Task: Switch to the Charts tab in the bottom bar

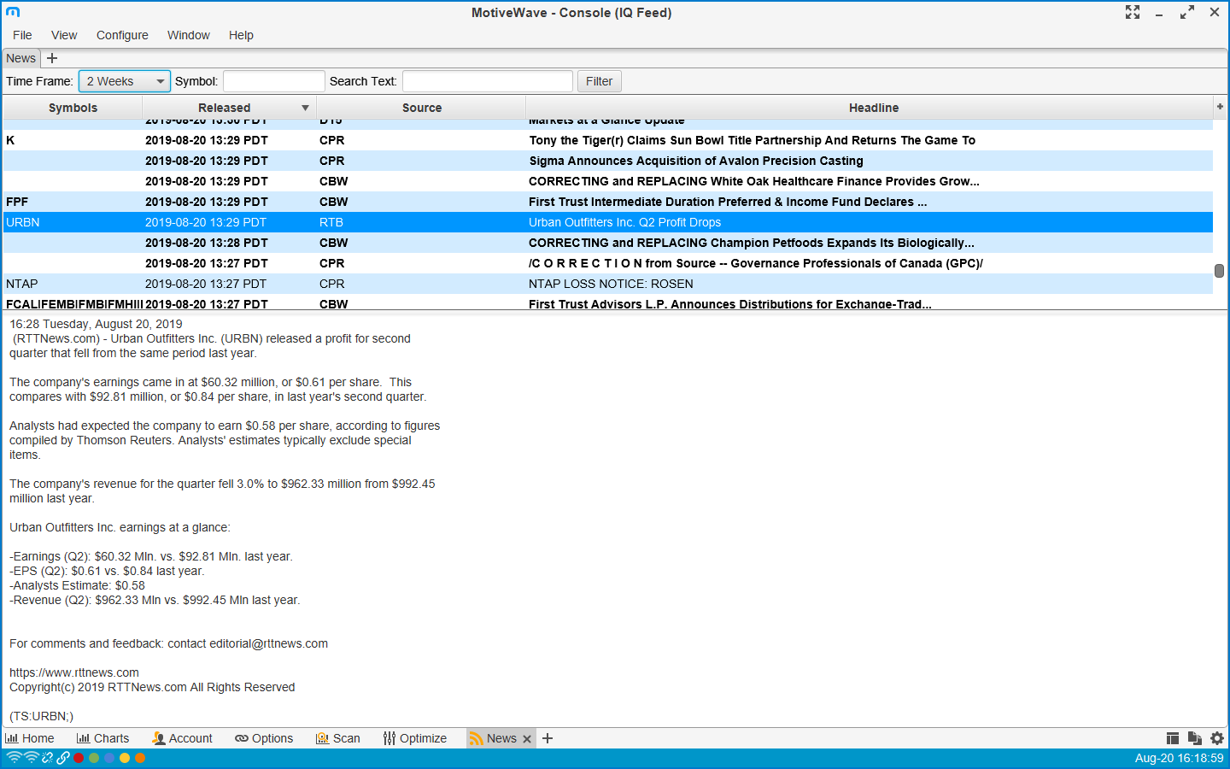Action: click(102, 738)
